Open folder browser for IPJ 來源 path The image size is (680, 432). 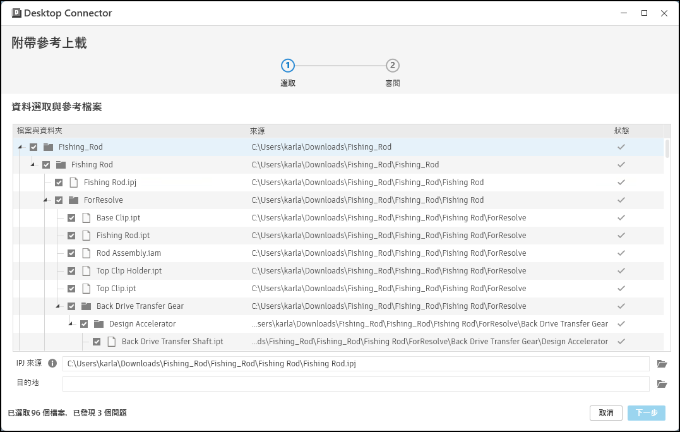tap(662, 364)
